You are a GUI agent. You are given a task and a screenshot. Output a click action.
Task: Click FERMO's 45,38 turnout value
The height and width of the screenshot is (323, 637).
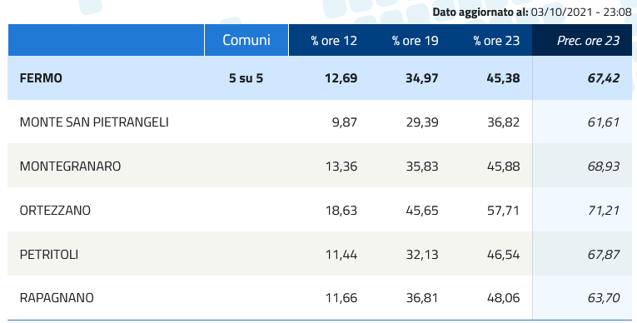coord(503,78)
